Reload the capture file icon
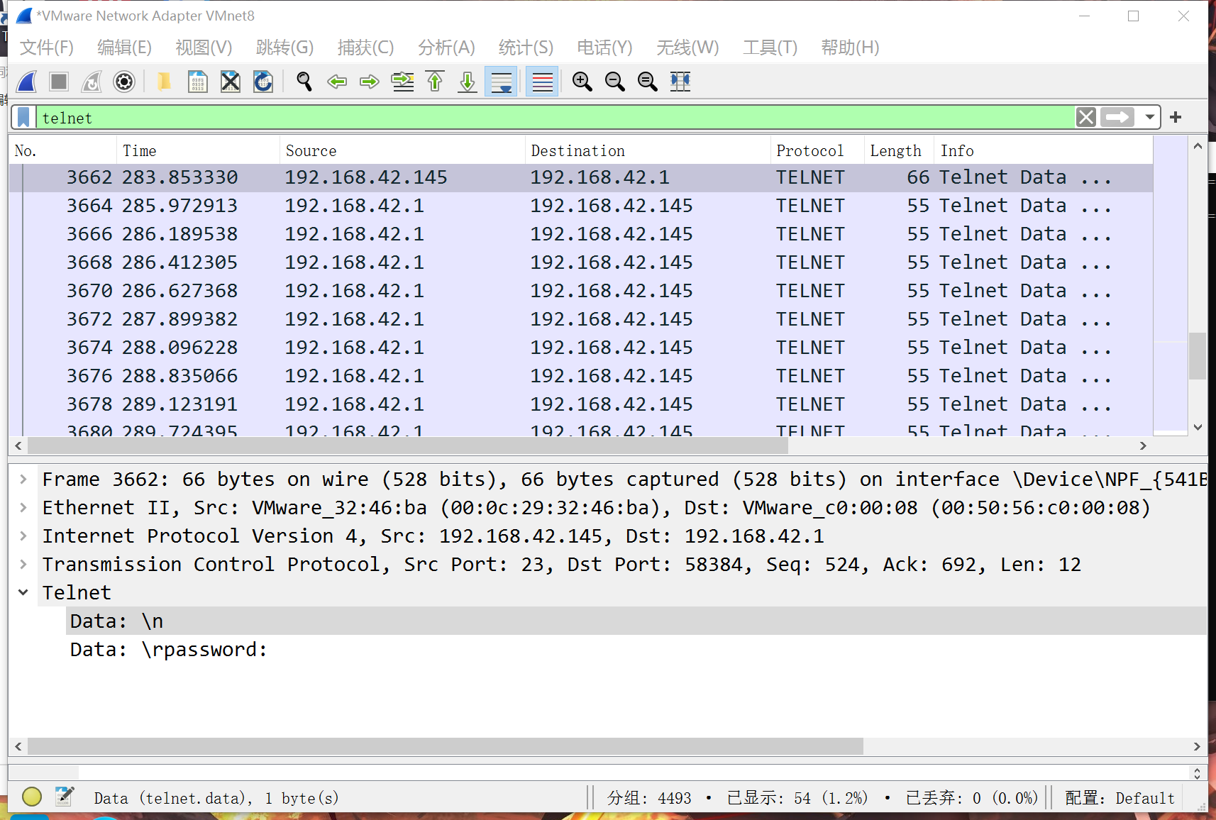This screenshot has width=1216, height=820. [263, 82]
